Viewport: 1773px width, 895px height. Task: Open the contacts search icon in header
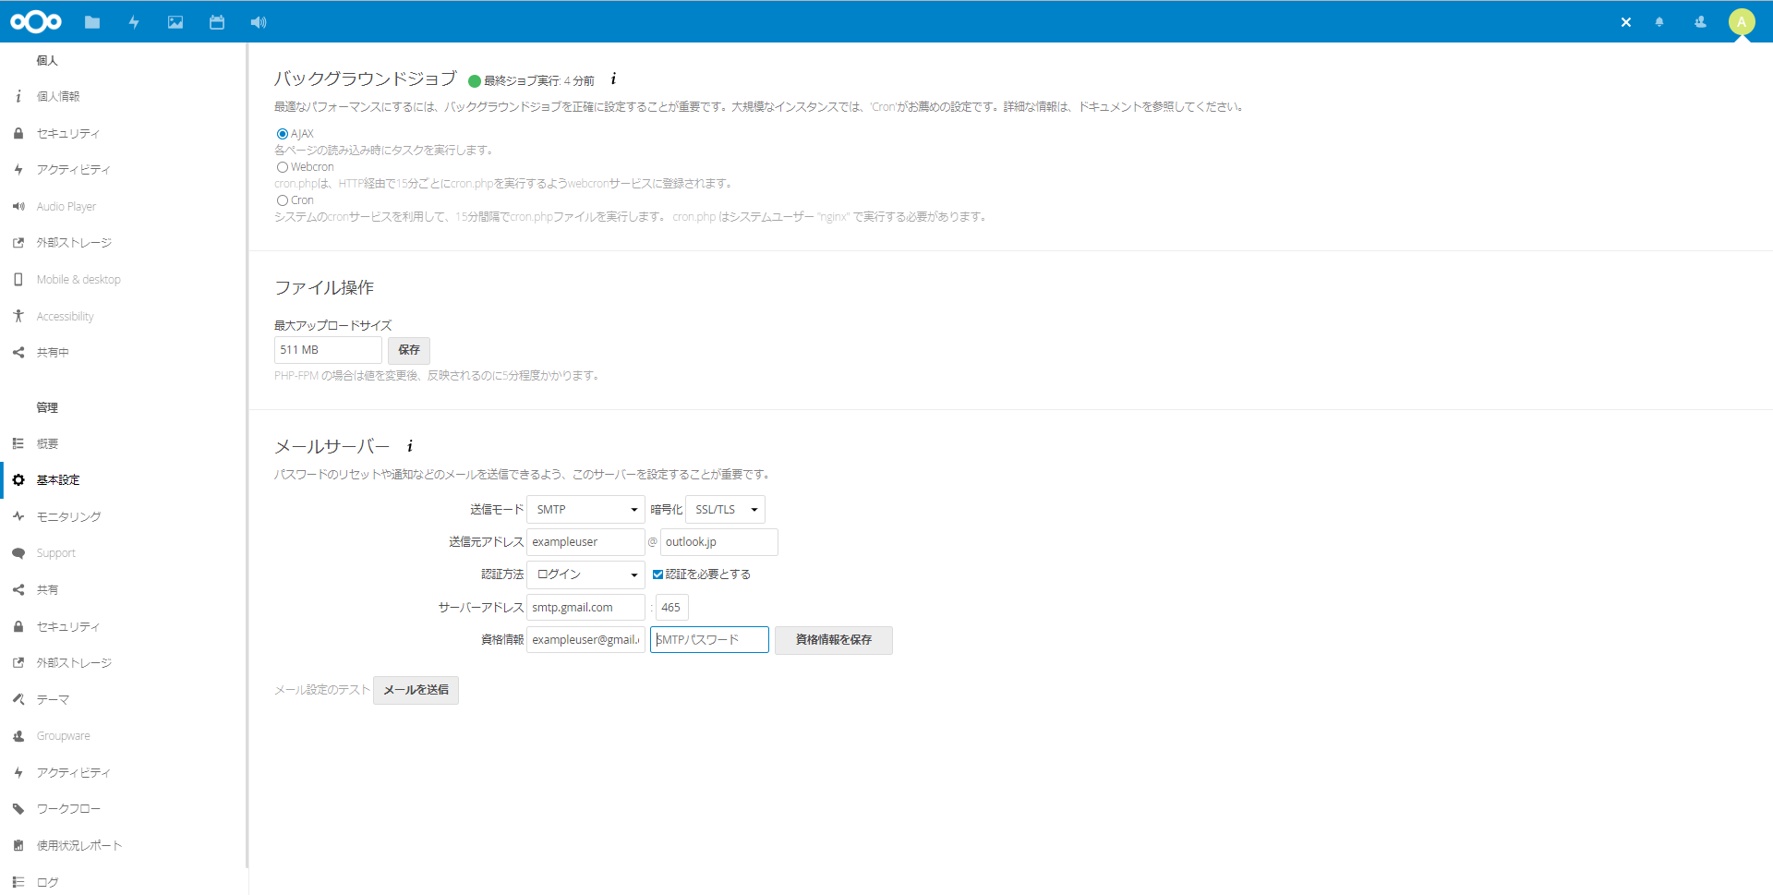pos(1700,22)
